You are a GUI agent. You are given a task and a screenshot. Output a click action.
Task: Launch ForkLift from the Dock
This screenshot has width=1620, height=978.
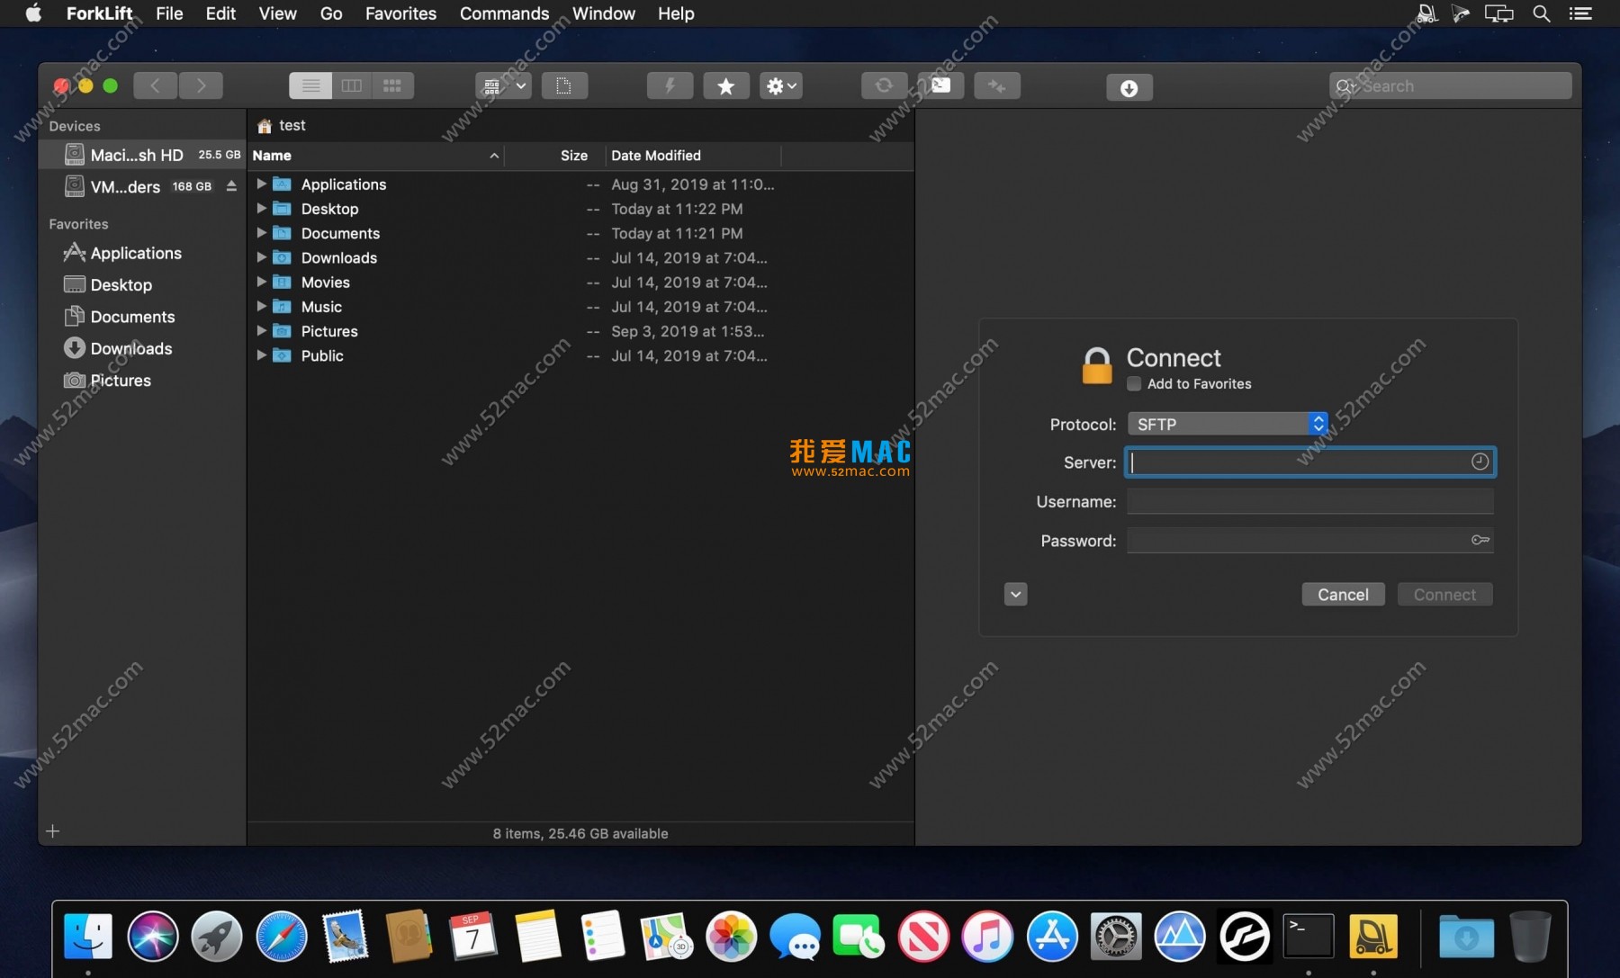[1373, 936]
